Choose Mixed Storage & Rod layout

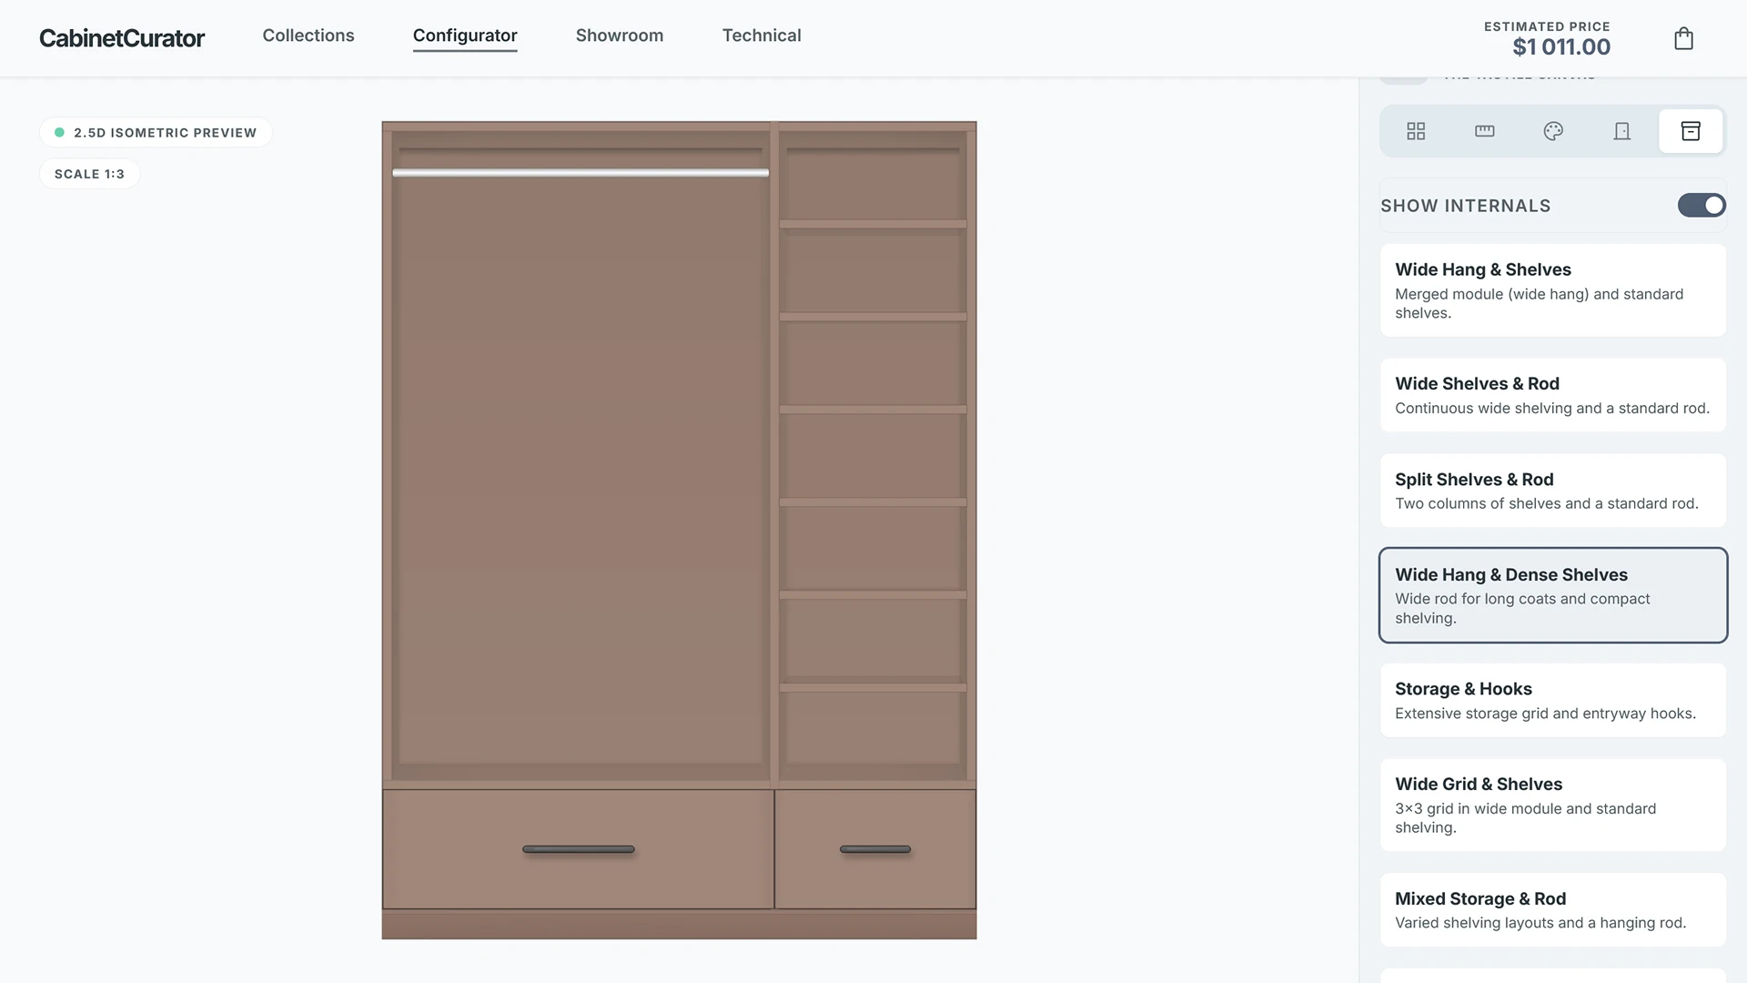coord(1552,909)
